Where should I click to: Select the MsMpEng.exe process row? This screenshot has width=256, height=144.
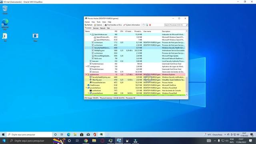pos(135,50)
